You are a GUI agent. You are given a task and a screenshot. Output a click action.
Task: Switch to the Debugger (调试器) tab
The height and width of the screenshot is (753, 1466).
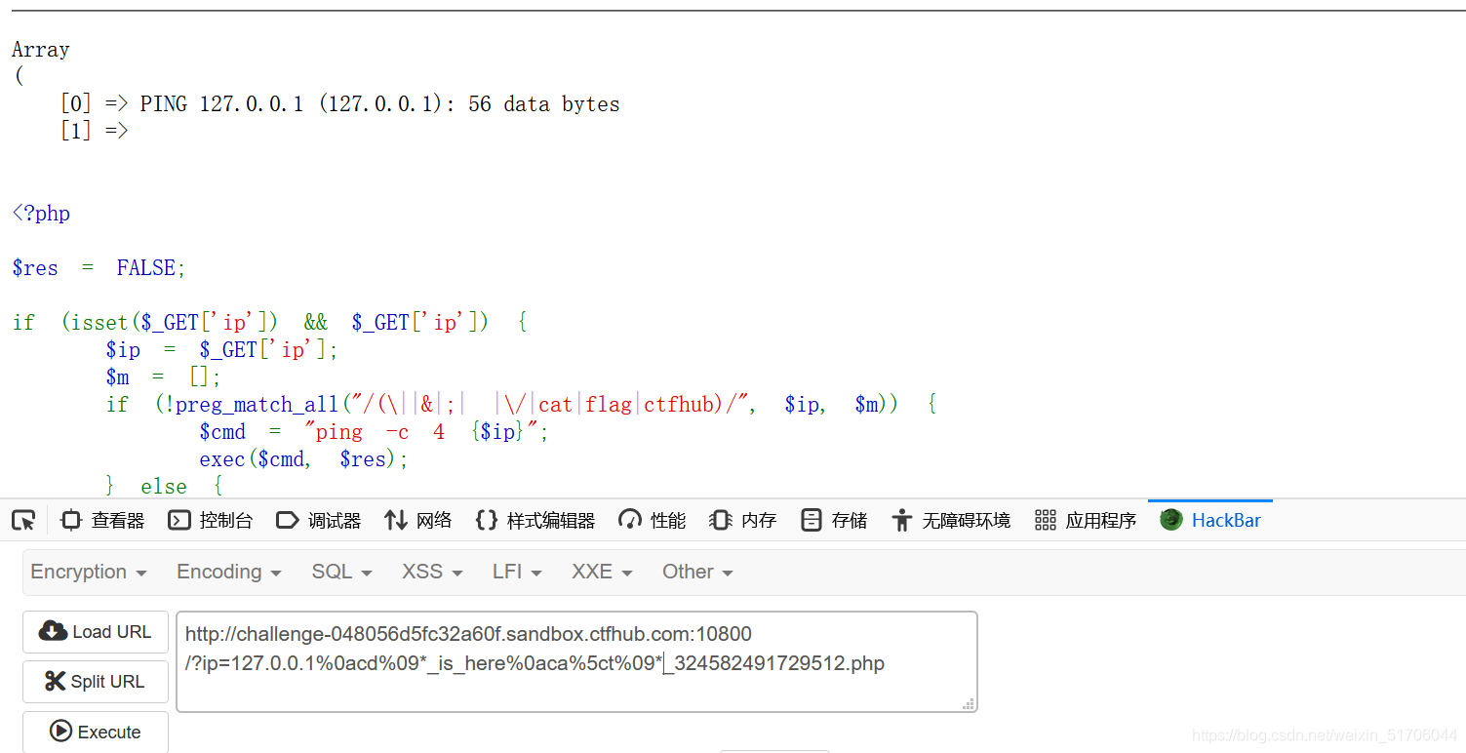[318, 521]
